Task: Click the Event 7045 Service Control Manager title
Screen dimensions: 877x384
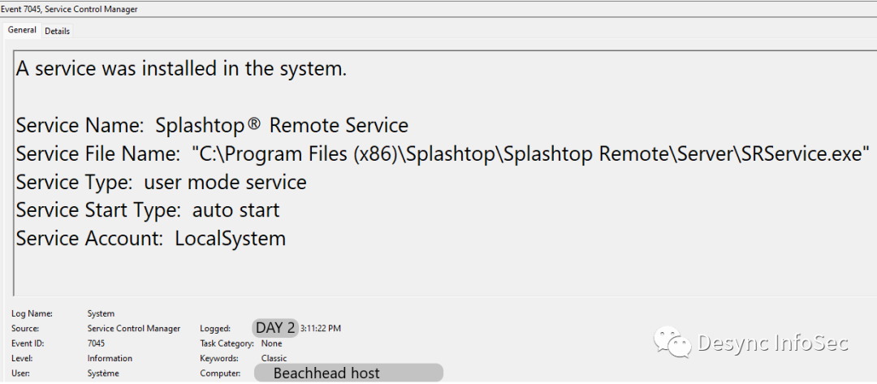Action: (x=69, y=9)
